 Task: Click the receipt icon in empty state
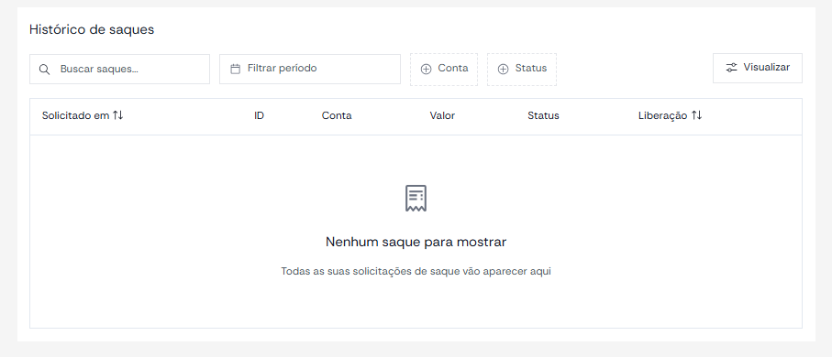coord(416,198)
